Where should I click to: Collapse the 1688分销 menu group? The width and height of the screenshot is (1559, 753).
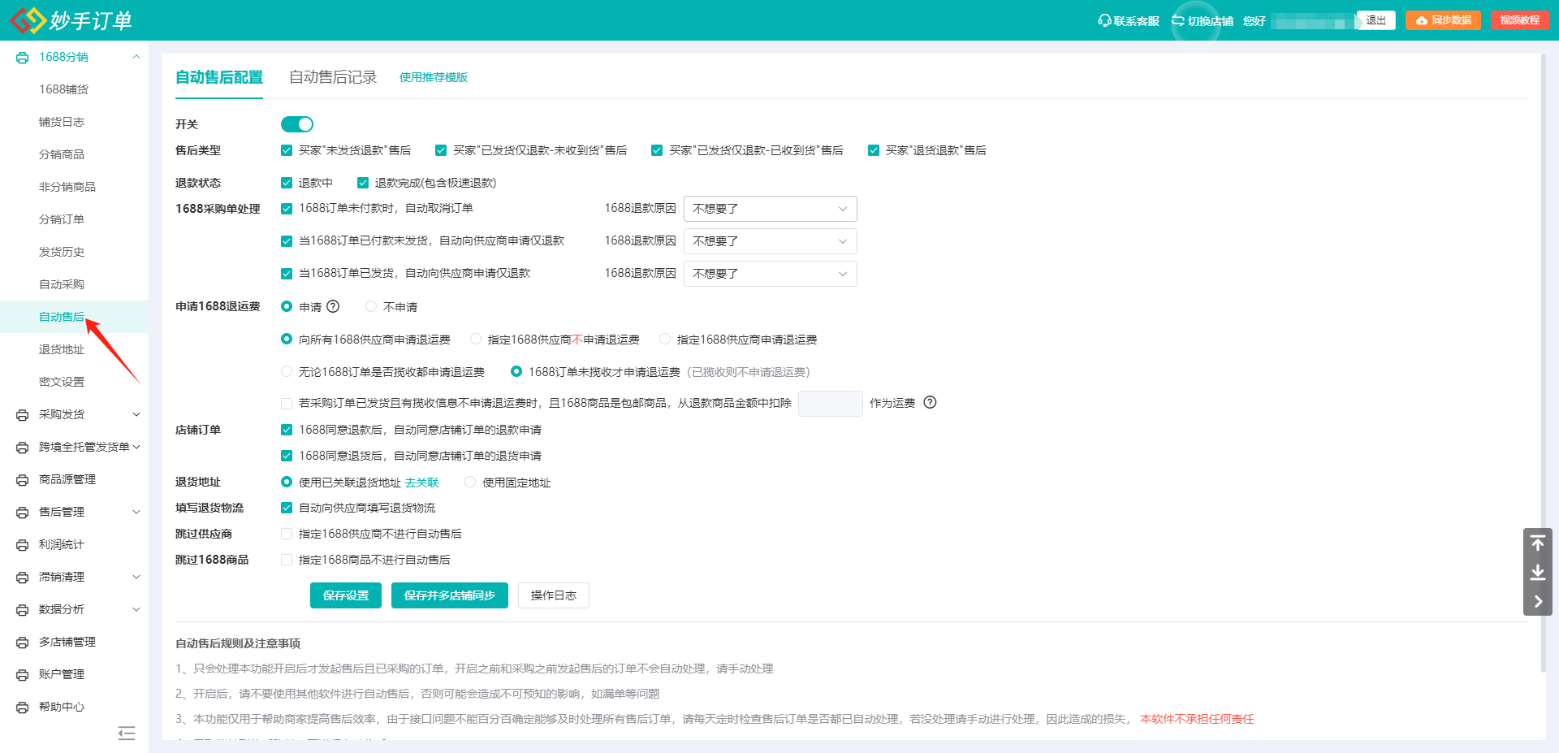coord(136,57)
